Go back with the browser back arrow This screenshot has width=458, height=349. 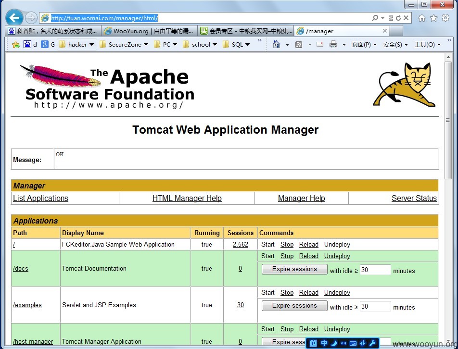[14, 17]
